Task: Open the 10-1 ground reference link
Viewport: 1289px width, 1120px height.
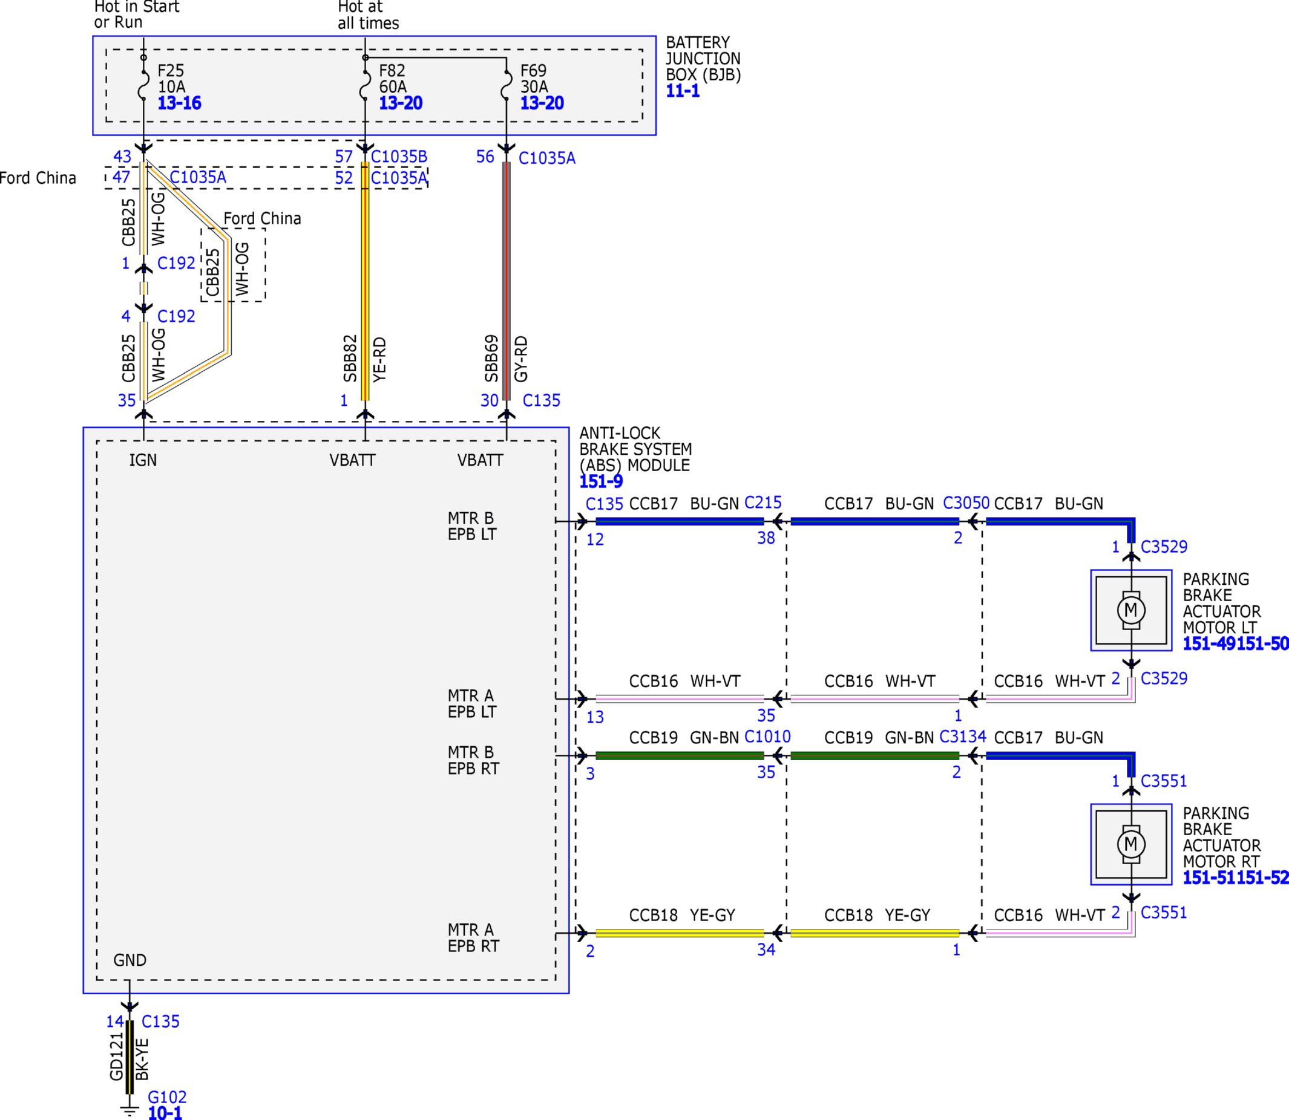Action: pyautogui.click(x=165, y=1113)
